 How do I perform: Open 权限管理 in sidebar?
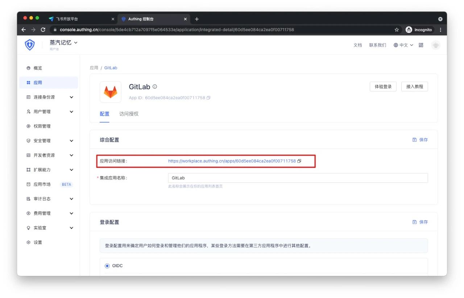pyautogui.click(x=42, y=126)
